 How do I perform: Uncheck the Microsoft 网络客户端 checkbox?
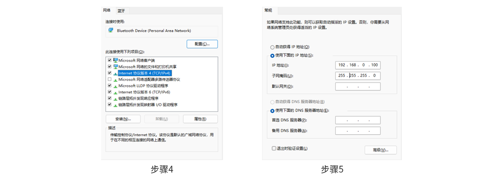coord(110,60)
